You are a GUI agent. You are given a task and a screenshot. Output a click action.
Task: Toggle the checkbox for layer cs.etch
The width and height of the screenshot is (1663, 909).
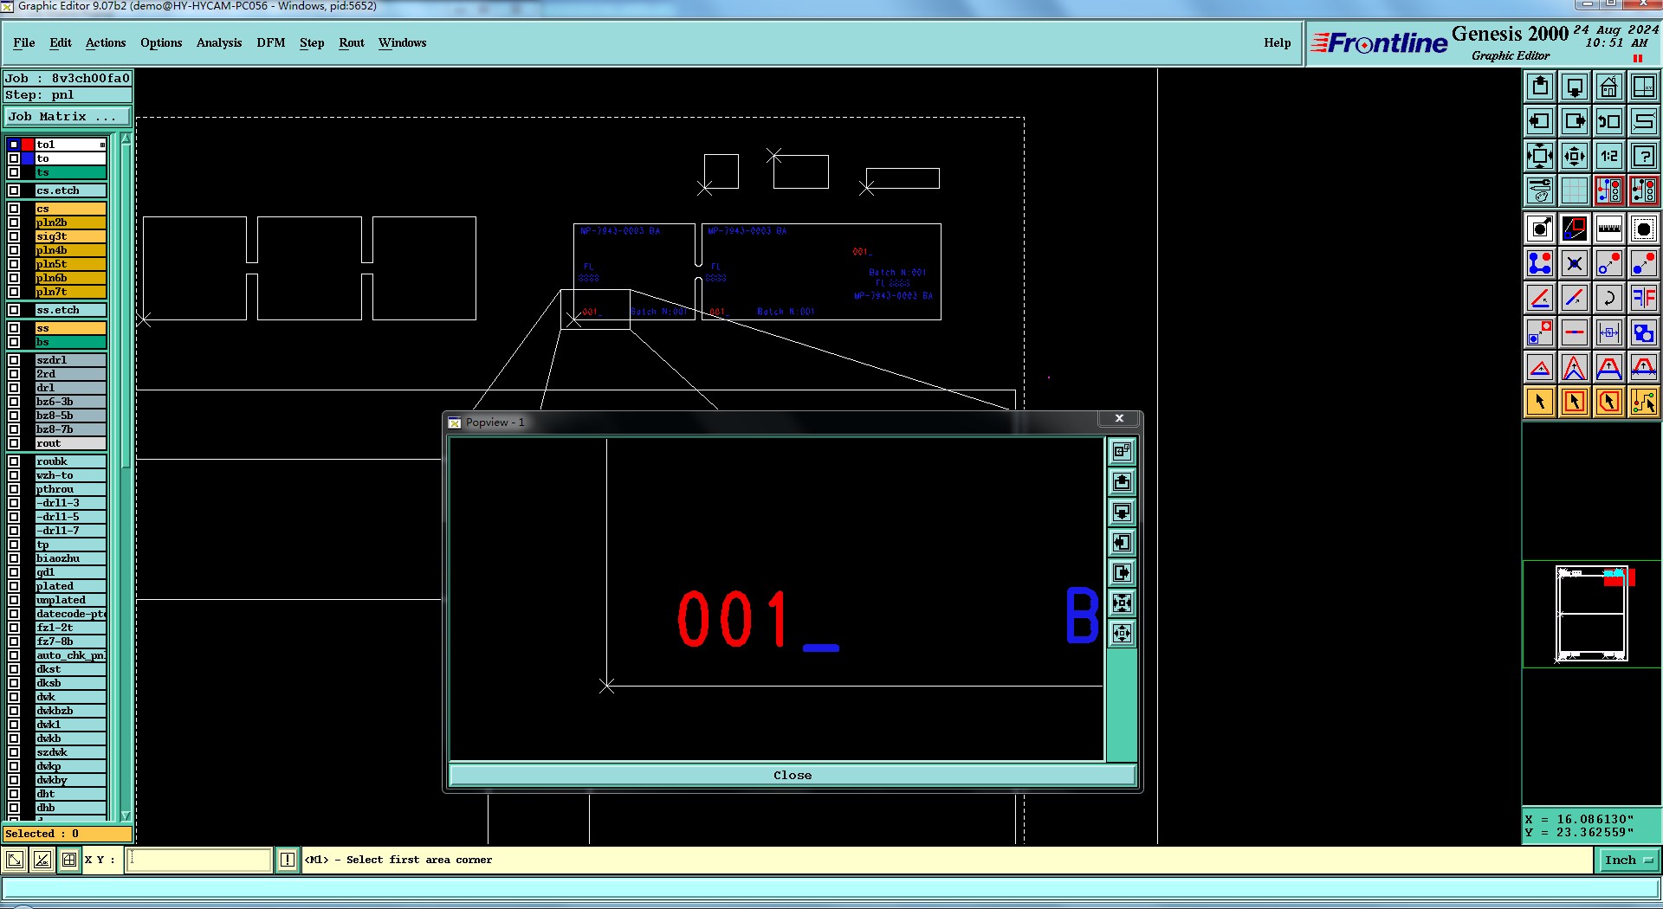[x=14, y=190]
